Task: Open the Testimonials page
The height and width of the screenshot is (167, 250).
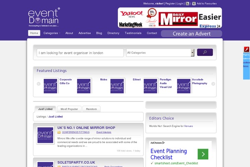Action: 133,33
